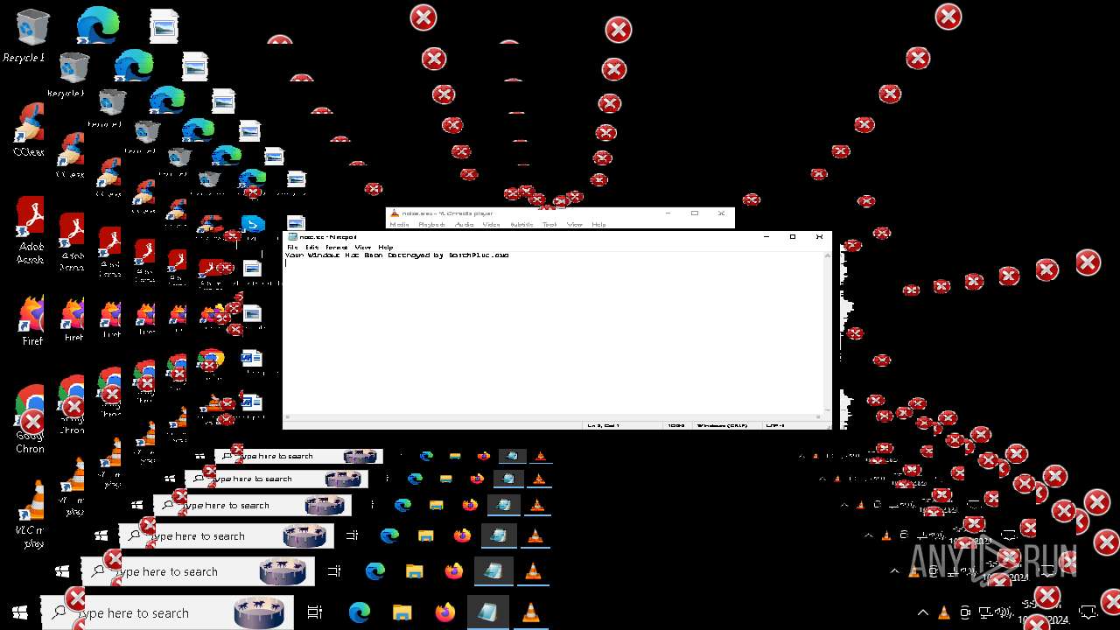Minimize the Notepad window
This screenshot has width=1120, height=630.
[x=766, y=236]
